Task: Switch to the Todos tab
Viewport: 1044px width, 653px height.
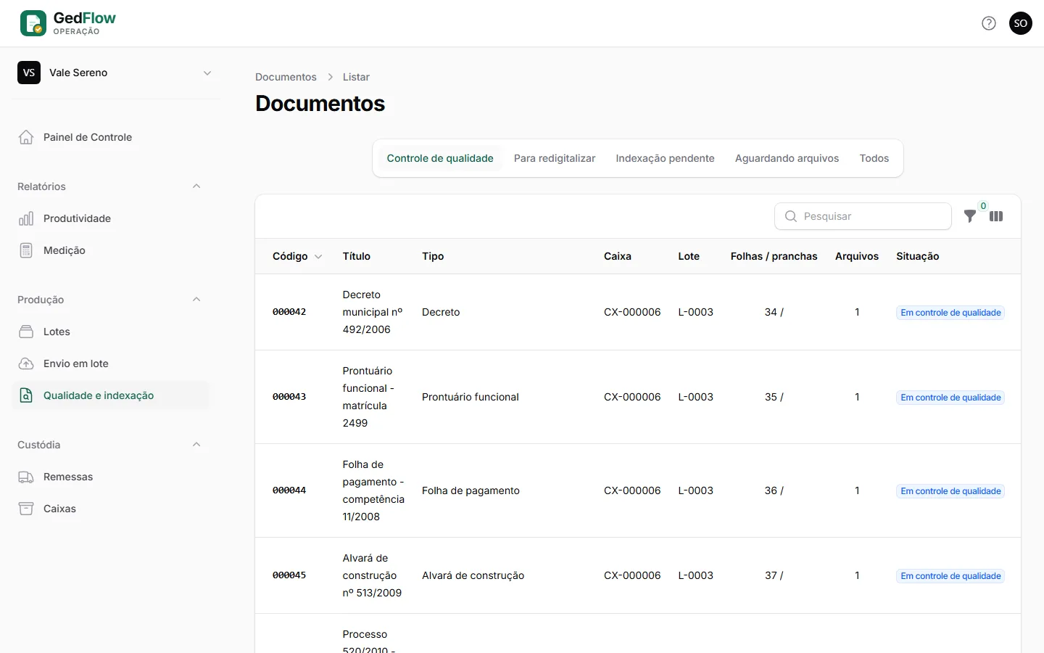Action: click(x=874, y=158)
